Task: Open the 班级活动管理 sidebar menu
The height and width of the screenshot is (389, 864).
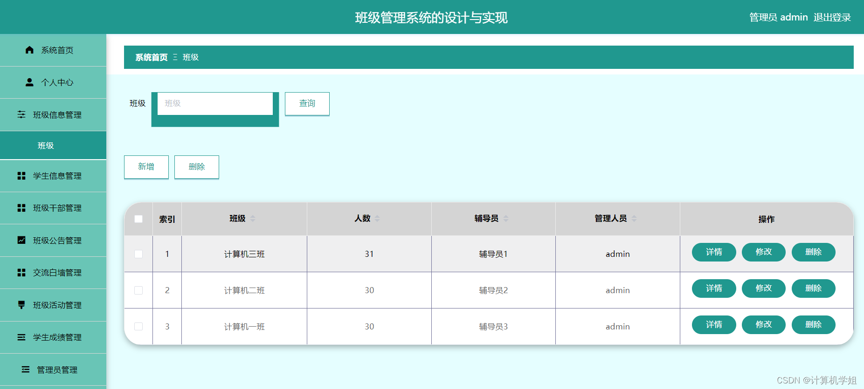Action: [53, 305]
